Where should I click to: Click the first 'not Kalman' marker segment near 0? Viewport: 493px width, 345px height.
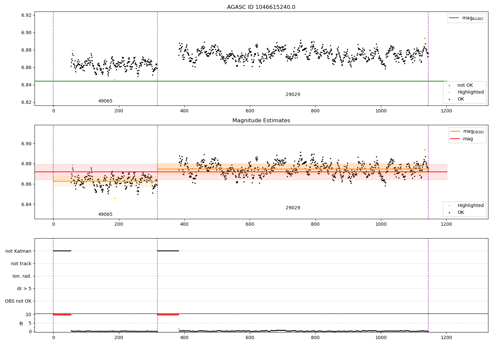click(62, 251)
